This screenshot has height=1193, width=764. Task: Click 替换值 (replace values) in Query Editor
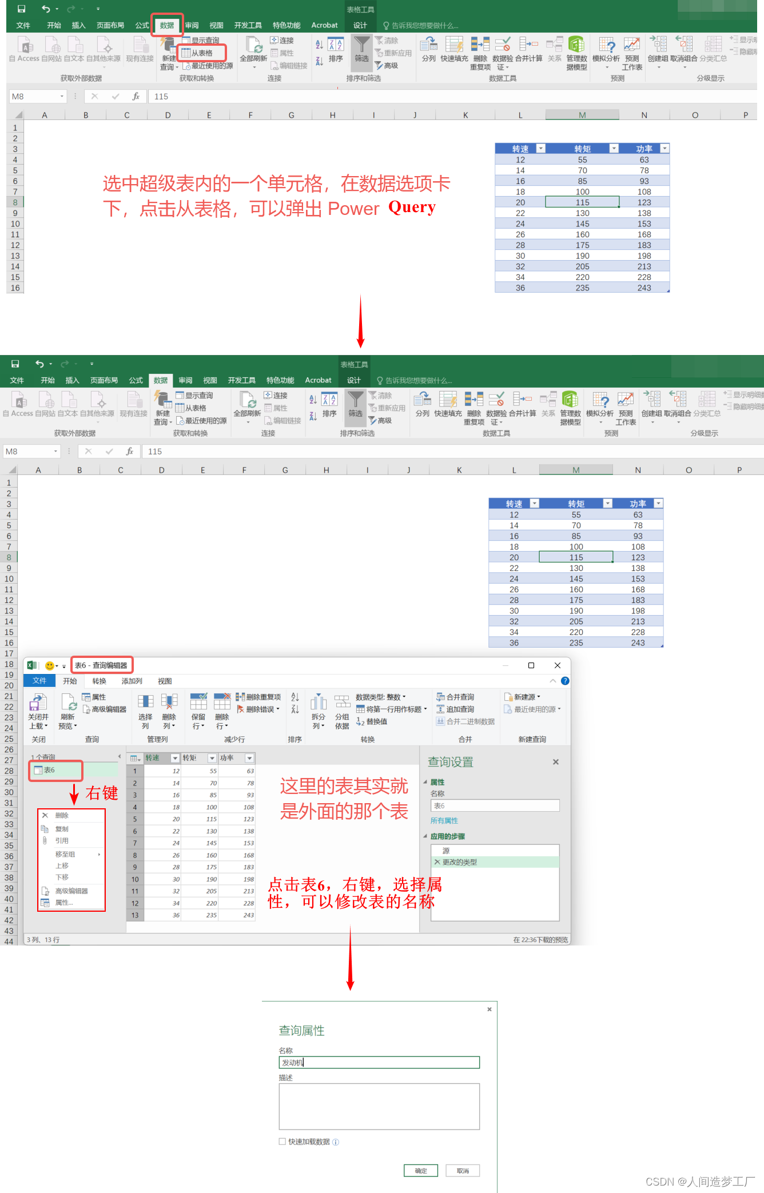point(372,721)
